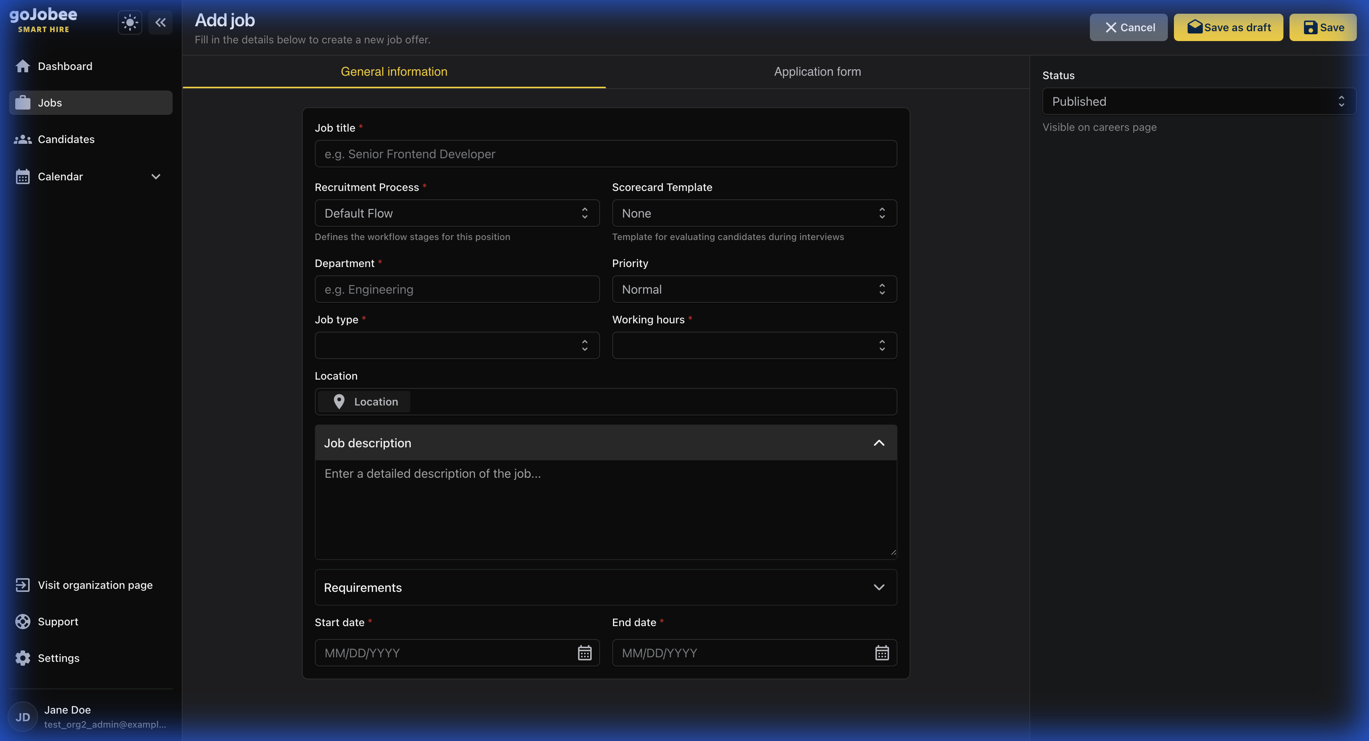Image resolution: width=1369 pixels, height=741 pixels.
Task: Click into the Job title field
Action: [x=605, y=154]
